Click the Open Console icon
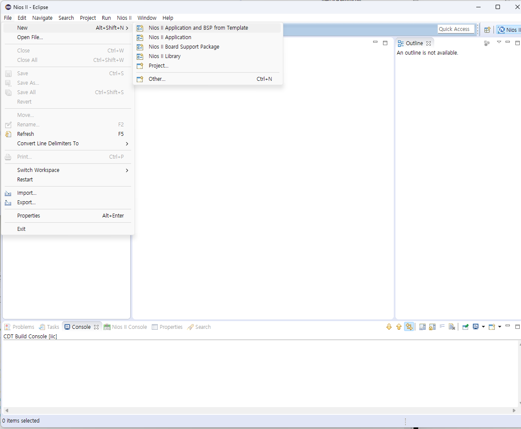 tap(492, 327)
